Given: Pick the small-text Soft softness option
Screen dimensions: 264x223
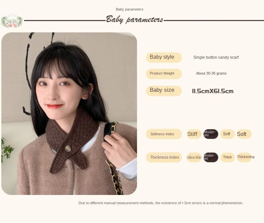Looking at the screenshot, I should pyautogui.click(x=227, y=134).
